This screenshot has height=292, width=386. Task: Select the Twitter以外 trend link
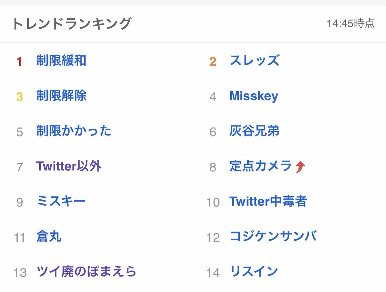point(69,166)
